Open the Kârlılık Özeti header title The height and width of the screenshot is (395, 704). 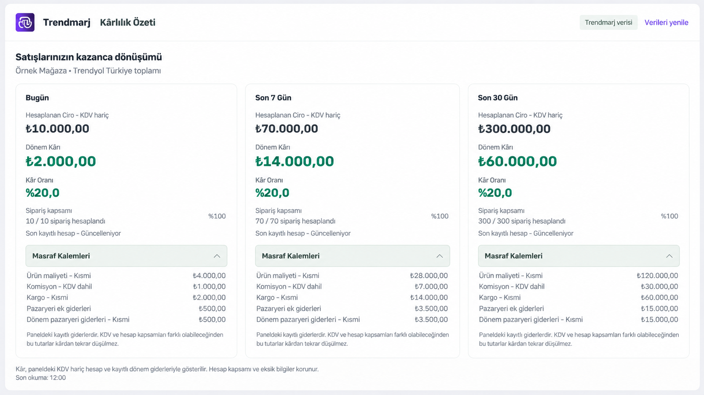click(x=128, y=22)
